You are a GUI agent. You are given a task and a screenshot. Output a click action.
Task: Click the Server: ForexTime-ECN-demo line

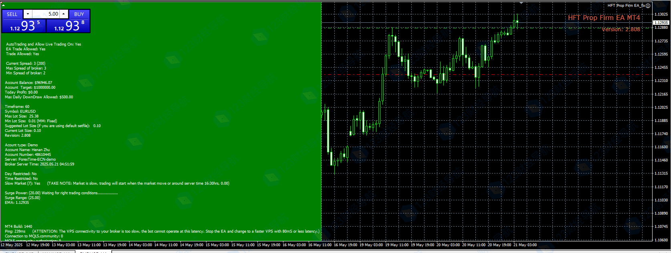(x=30, y=159)
